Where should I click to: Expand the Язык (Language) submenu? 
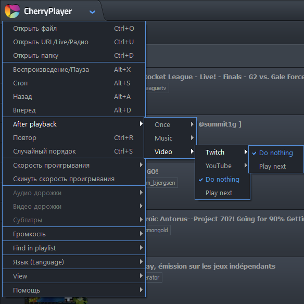(x=74, y=262)
